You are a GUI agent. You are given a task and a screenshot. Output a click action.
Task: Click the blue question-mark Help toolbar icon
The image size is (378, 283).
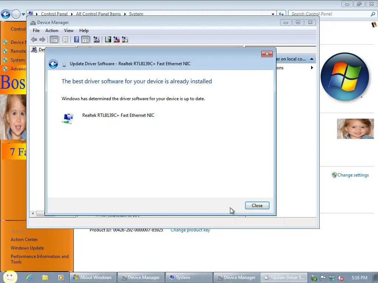[x=76, y=39]
